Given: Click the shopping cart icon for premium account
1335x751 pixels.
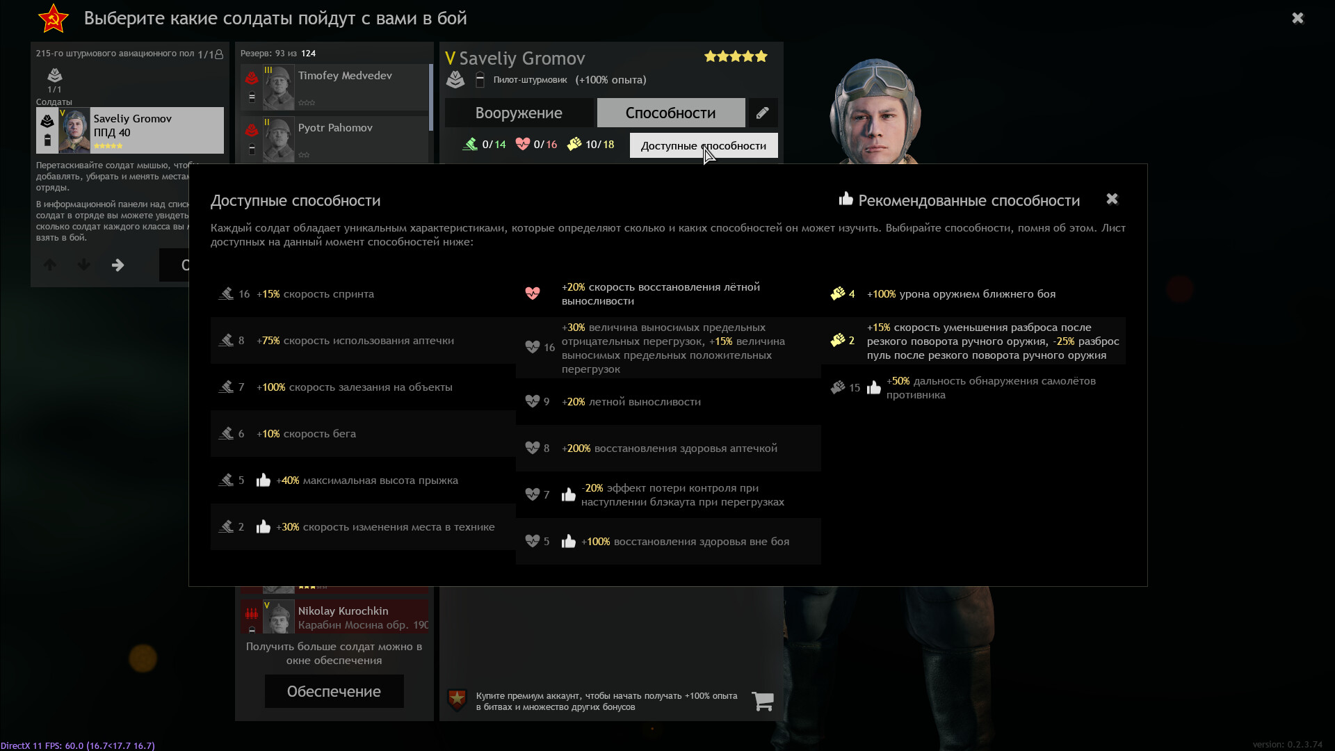Looking at the screenshot, I should (763, 701).
